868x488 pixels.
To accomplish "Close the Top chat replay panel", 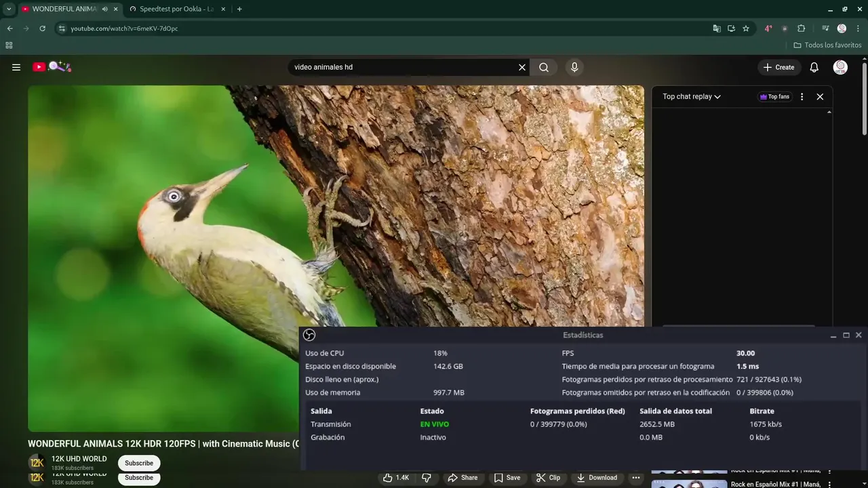I will click(x=820, y=97).
